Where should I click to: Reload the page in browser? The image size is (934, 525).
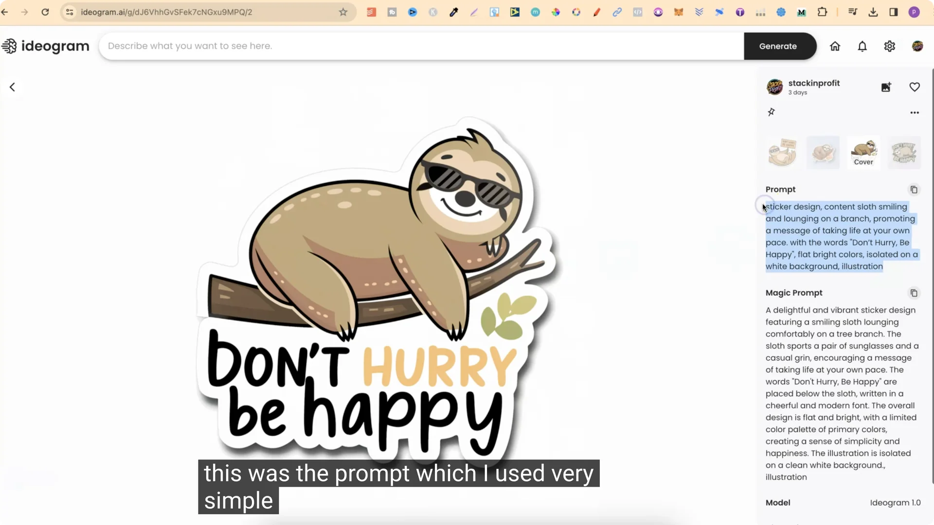point(45,12)
